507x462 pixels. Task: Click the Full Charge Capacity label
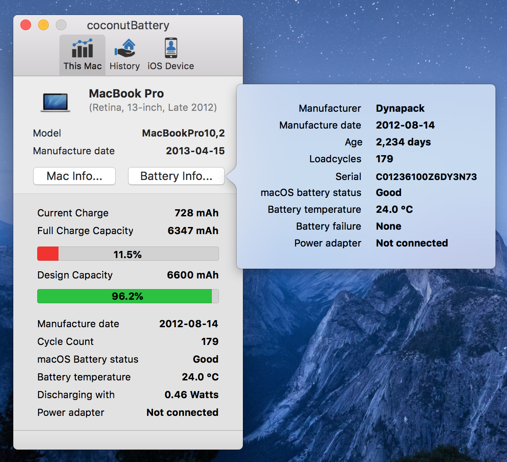click(86, 231)
